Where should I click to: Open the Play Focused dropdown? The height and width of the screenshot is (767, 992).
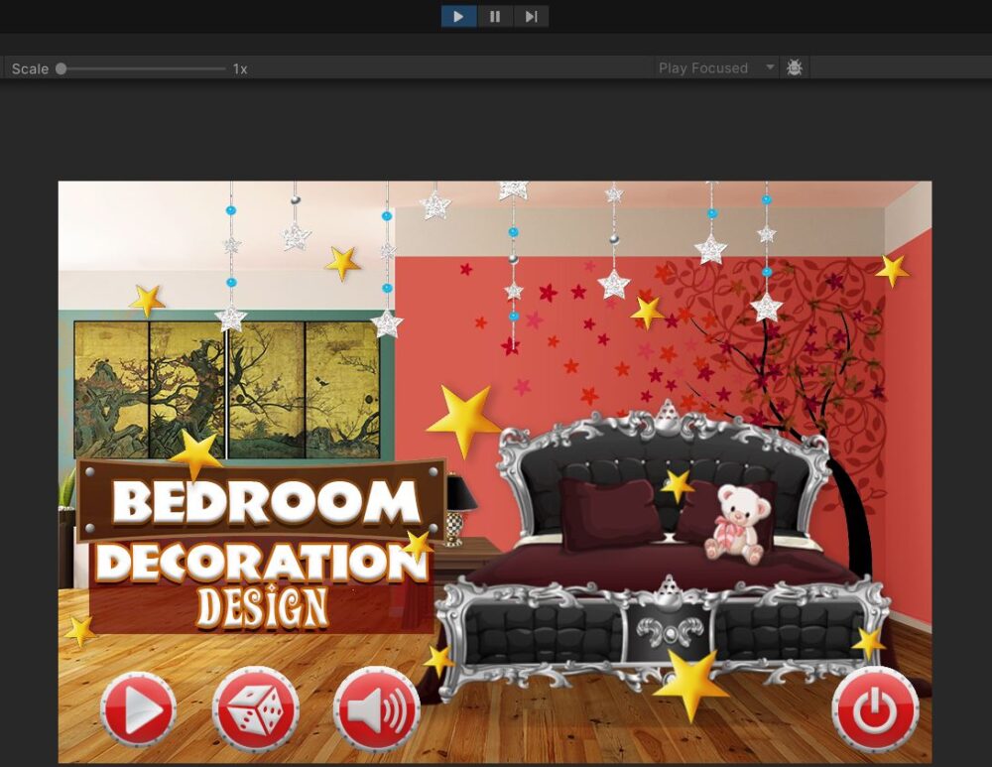pyautogui.click(x=716, y=68)
